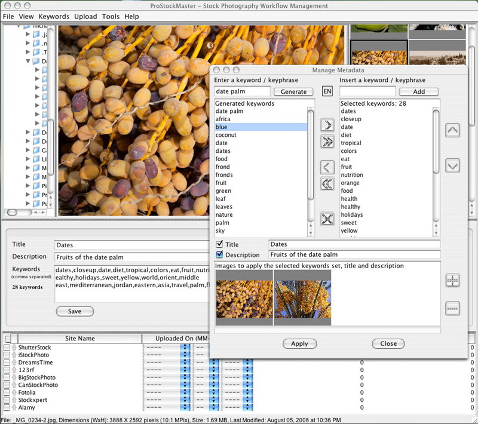
Task: Open the ShutterStock Uploaded On dropdown
Action: point(185,347)
